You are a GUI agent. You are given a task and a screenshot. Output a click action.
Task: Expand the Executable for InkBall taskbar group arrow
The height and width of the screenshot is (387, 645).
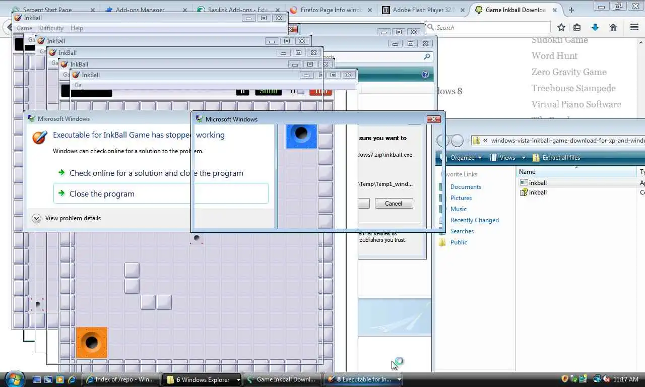pyautogui.click(x=399, y=379)
